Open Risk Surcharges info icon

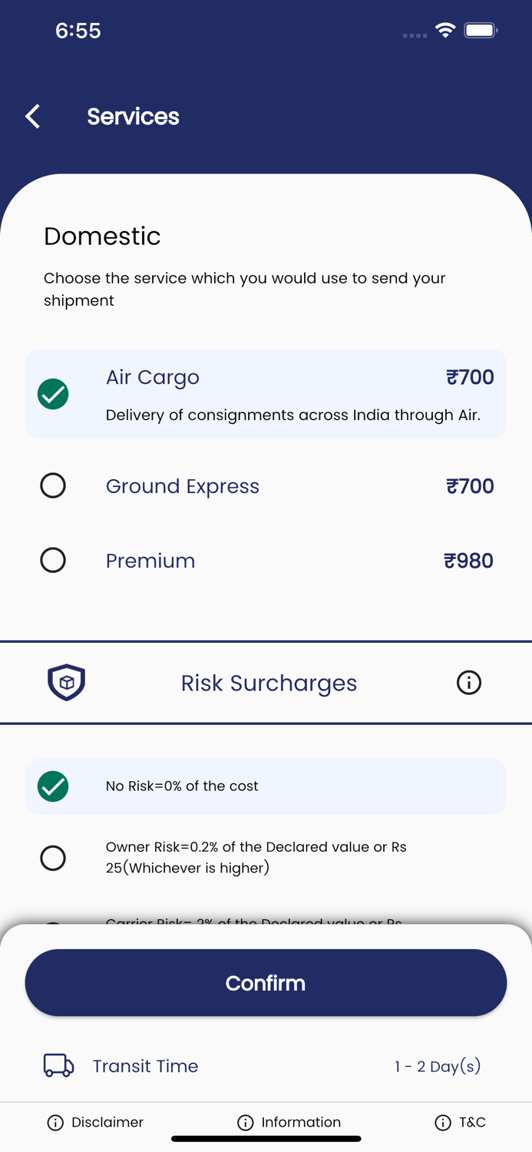469,683
